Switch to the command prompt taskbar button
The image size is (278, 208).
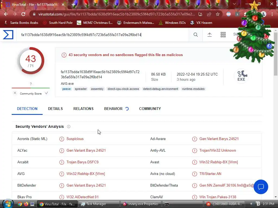[183, 204]
